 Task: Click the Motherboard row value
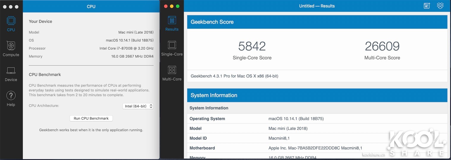(315, 148)
